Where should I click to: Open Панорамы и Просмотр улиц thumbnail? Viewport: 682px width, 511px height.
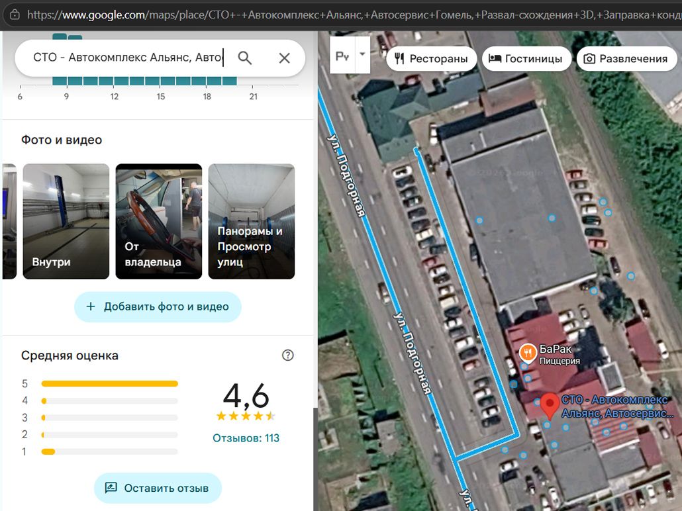pos(252,221)
